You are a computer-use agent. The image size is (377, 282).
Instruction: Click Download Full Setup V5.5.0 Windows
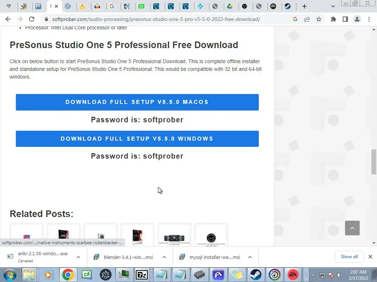point(137,138)
